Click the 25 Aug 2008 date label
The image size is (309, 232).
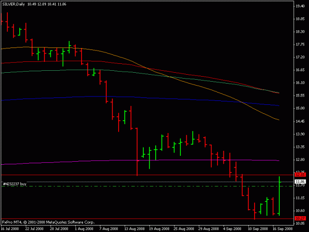[x=184, y=229]
